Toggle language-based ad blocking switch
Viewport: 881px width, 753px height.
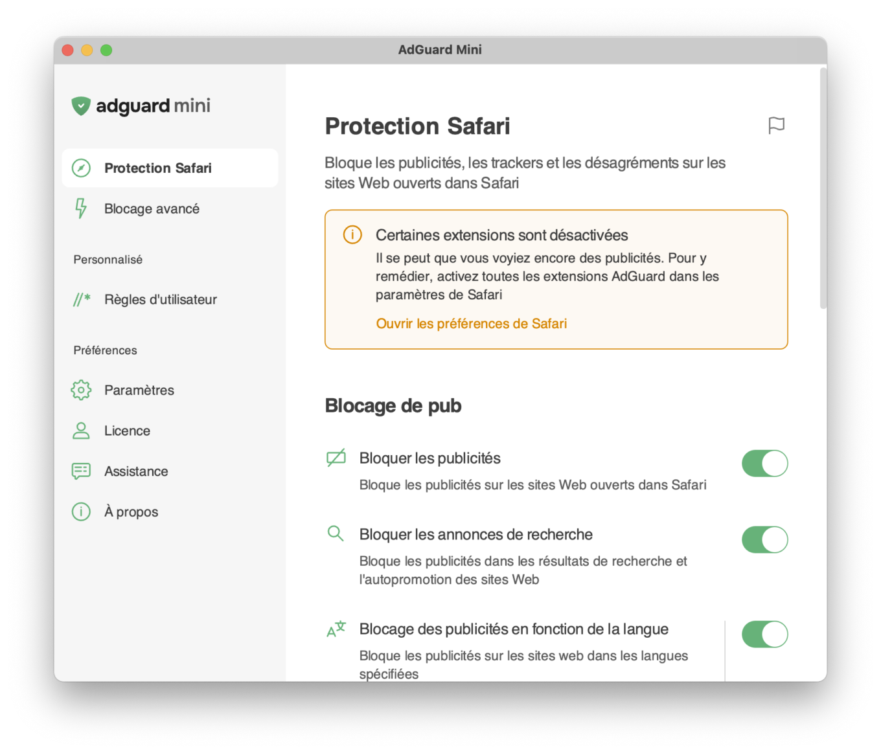click(x=764, y=635)
